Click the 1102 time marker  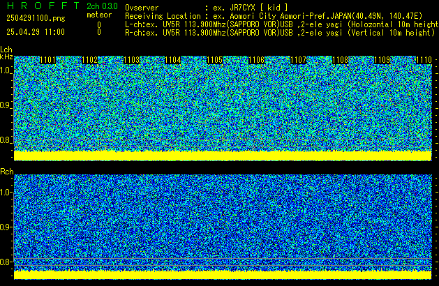tap(89, 60)
